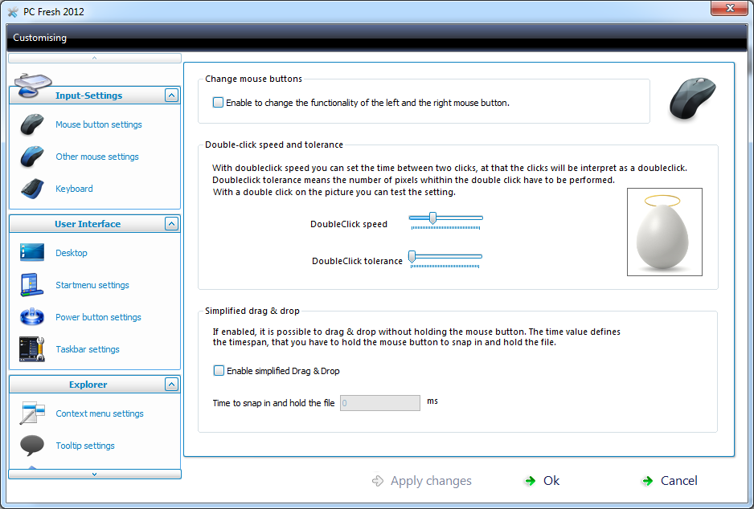754x509 pixels.
Task: Click the Input-Settings header device icon
Action: coord(31,85)
